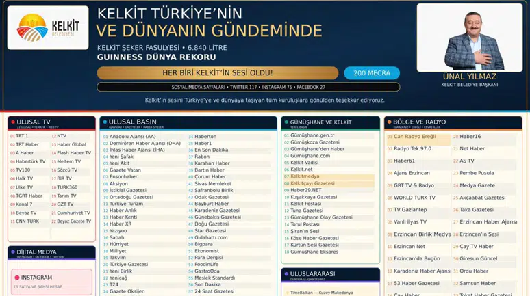This screenshot has height=296, width=530.
Task: Click 'TRT 1' in the TV list
Action: tap(23, 136)
